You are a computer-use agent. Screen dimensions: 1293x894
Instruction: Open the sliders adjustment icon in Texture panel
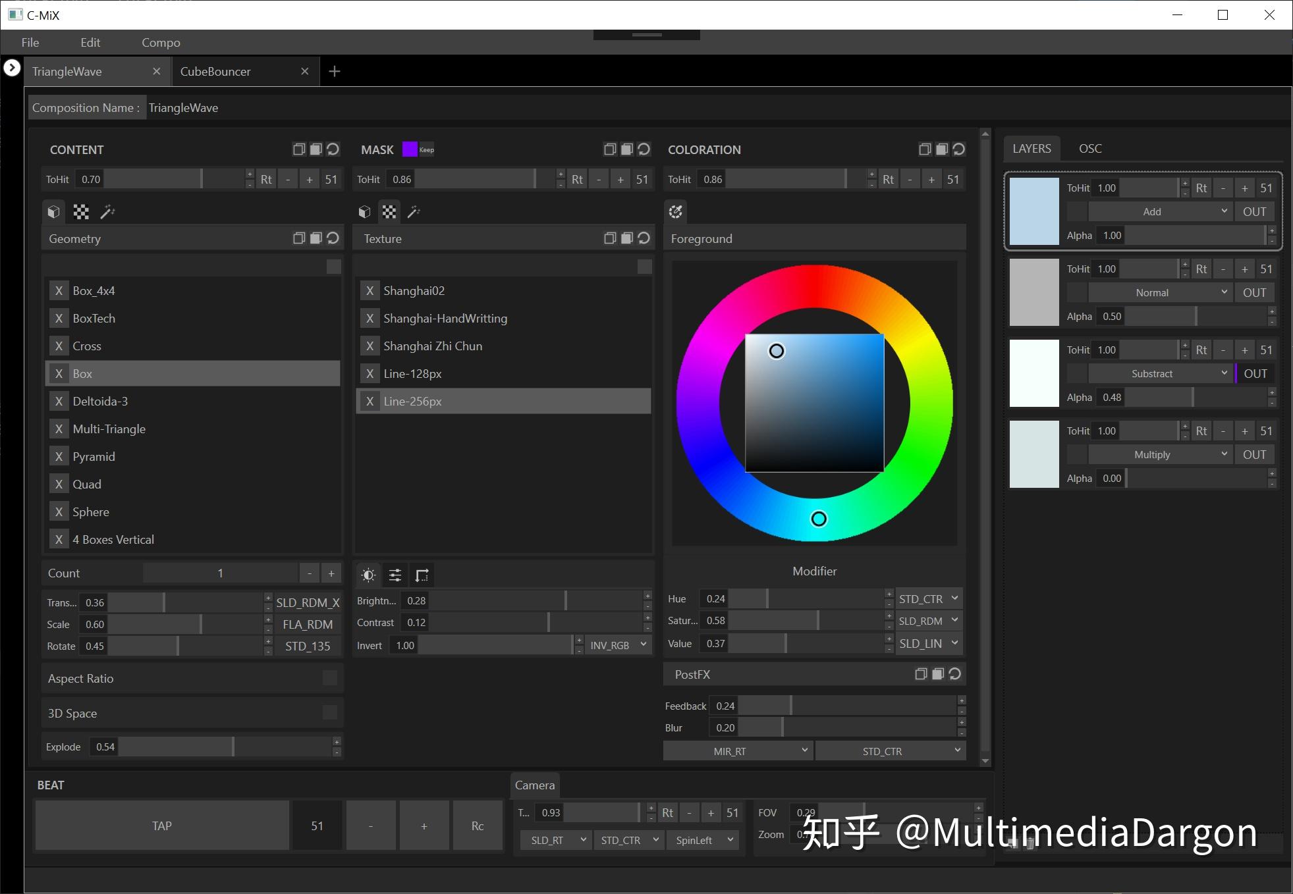pyautogui.click(x=395, y=575)
